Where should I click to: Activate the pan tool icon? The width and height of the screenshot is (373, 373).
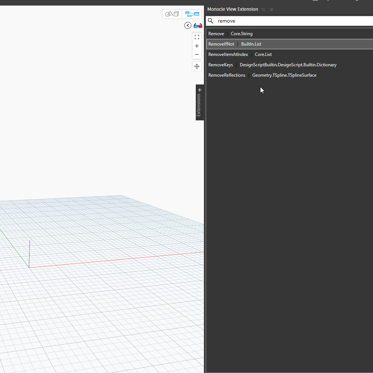[x=197, y=66]
